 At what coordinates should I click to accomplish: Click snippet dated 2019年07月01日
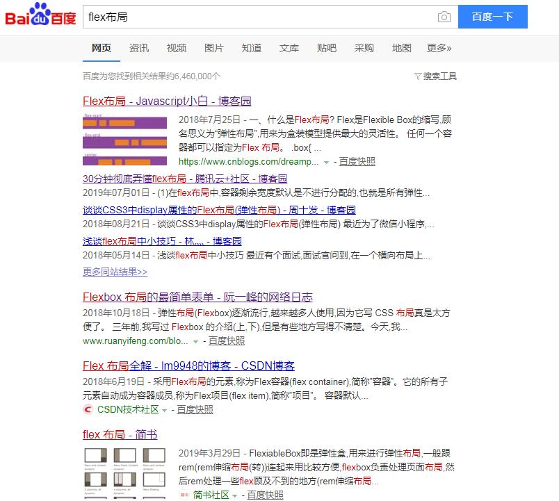click(257, 192)
